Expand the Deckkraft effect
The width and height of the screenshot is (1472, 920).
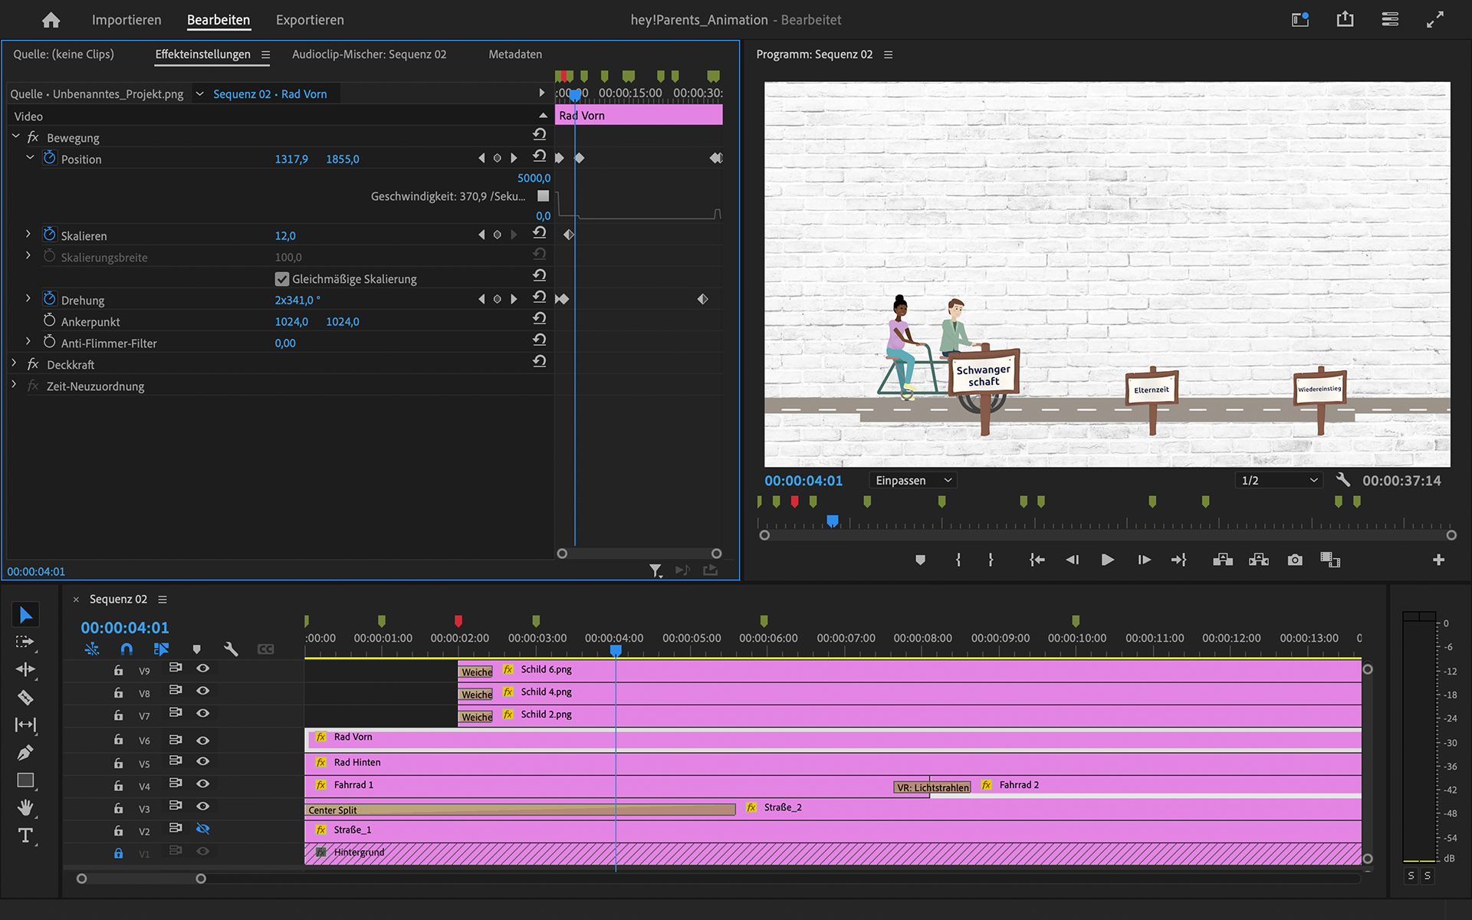tap(14, 363)
